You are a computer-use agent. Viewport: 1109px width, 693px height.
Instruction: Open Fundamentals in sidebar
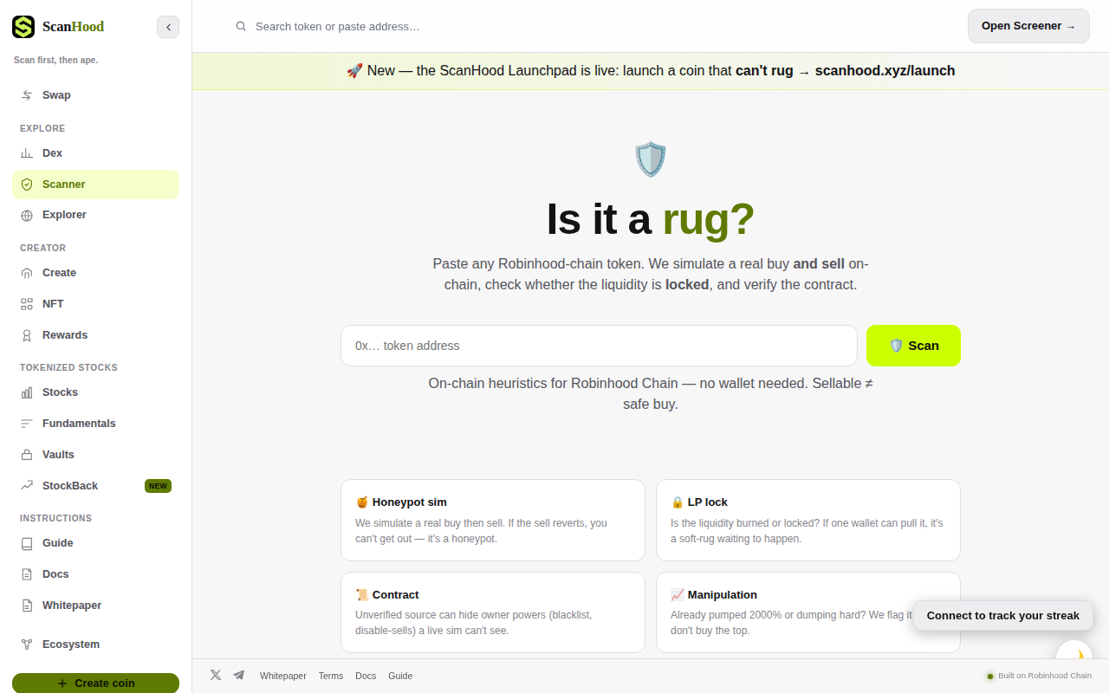pyautogui.click(x=95, y=424)
